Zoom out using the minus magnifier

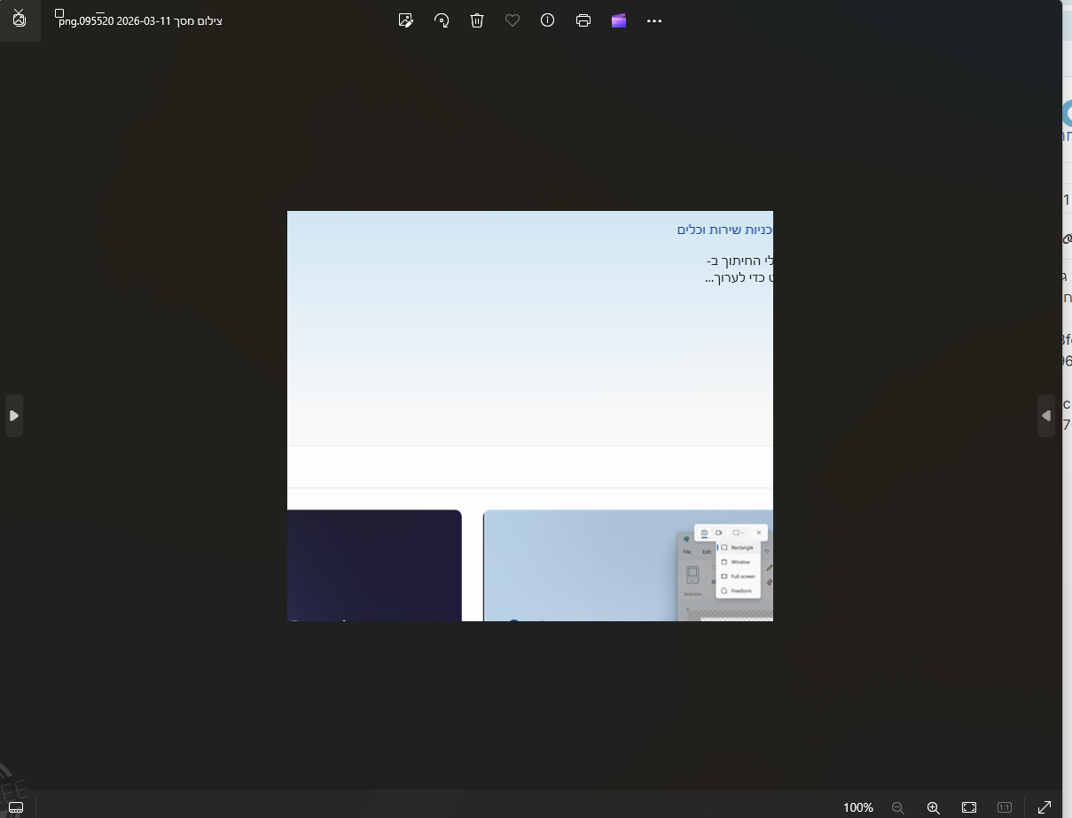tap(897, 807)
